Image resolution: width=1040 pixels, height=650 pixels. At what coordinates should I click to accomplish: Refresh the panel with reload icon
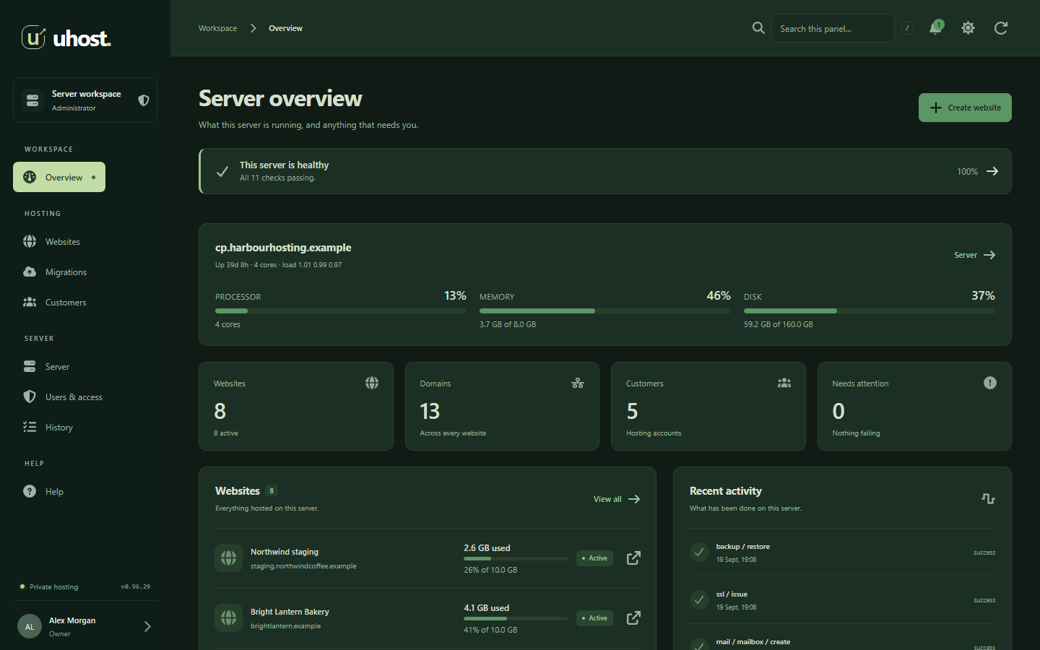tap(1000, 28)
